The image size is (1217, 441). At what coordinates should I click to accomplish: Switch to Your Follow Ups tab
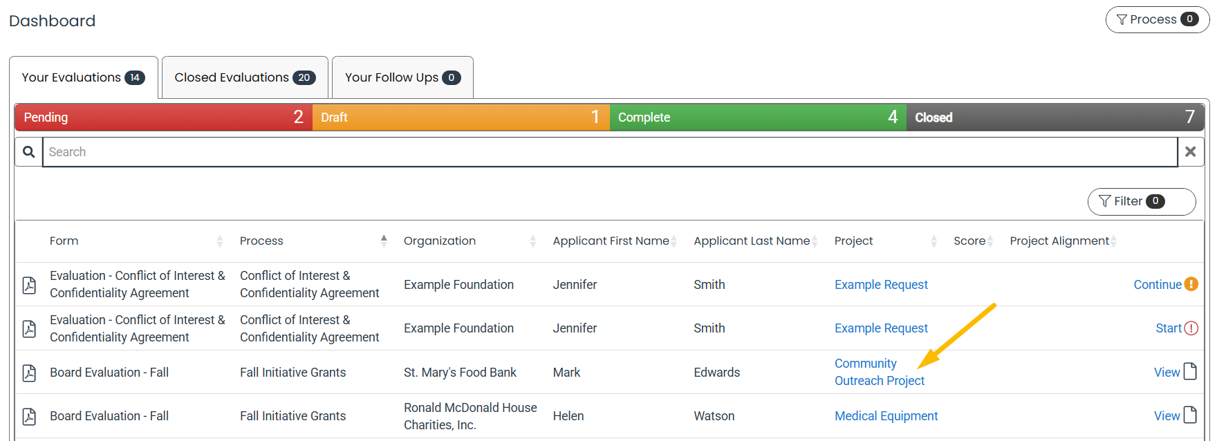point(402,77)
